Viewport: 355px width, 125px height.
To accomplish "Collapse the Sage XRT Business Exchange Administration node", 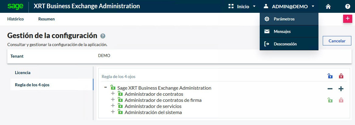I will pos(106,87).
